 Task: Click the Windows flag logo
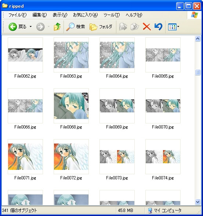(195, 15)
